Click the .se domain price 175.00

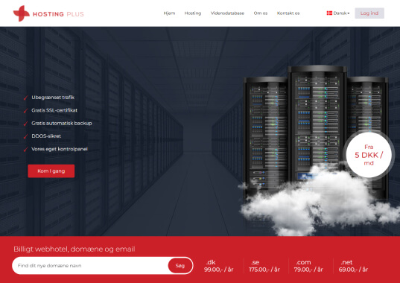click(x=264, y=270)
